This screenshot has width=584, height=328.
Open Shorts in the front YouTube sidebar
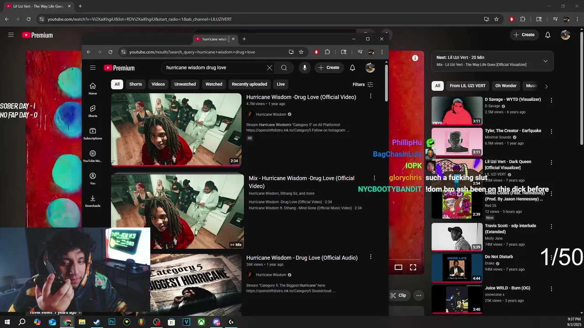[x=93, y=111]
